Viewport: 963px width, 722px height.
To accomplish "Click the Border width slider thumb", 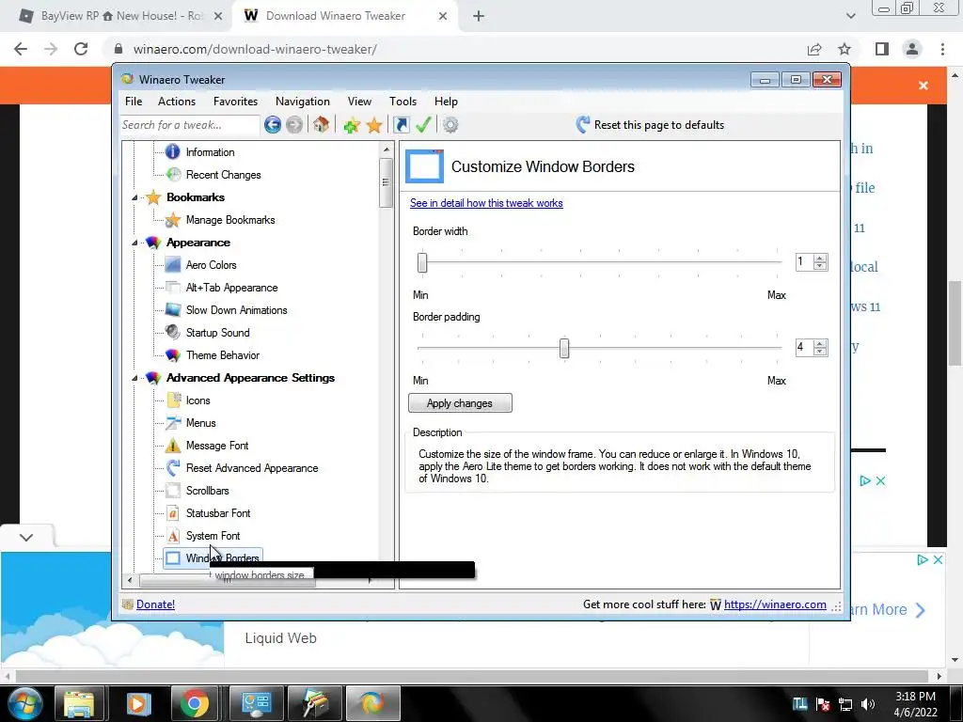I will pyautogui.click(x=422, y=263).
